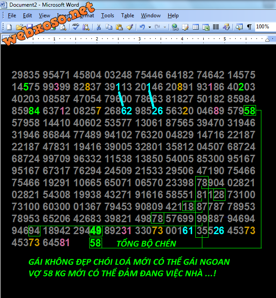Create a new blank document
Image resolution: width=276 pixels, height=298 pixels.
9,27
